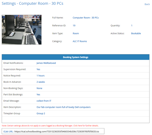Click the Book In Advance label
The height and width of the screenshot is (135, 152).
point(12,82)
